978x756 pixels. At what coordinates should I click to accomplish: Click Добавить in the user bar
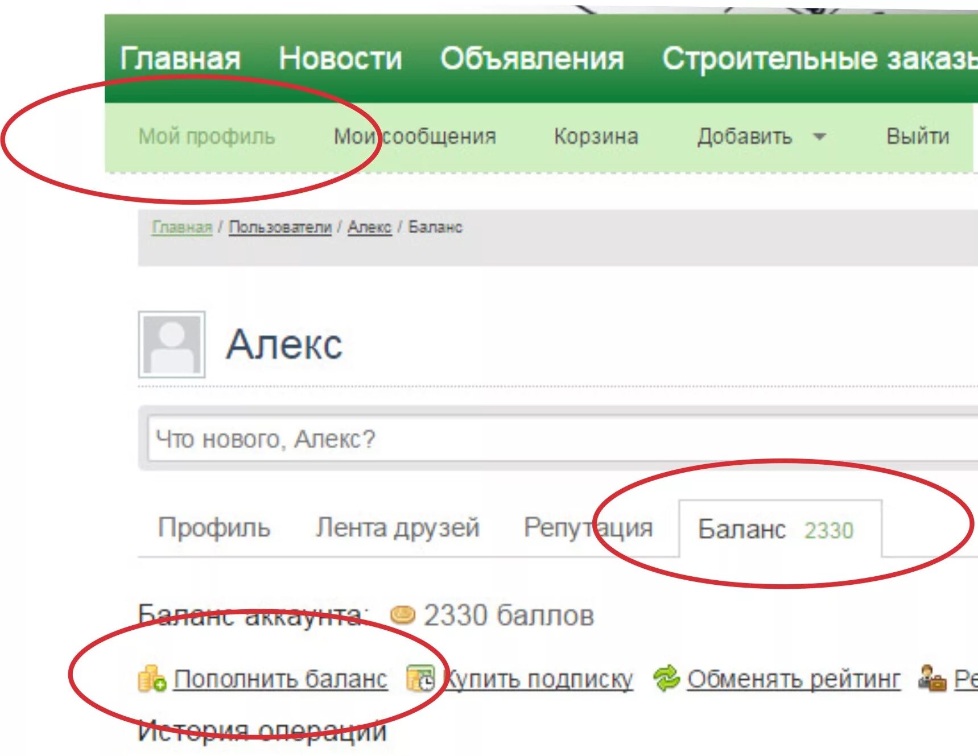745,137
